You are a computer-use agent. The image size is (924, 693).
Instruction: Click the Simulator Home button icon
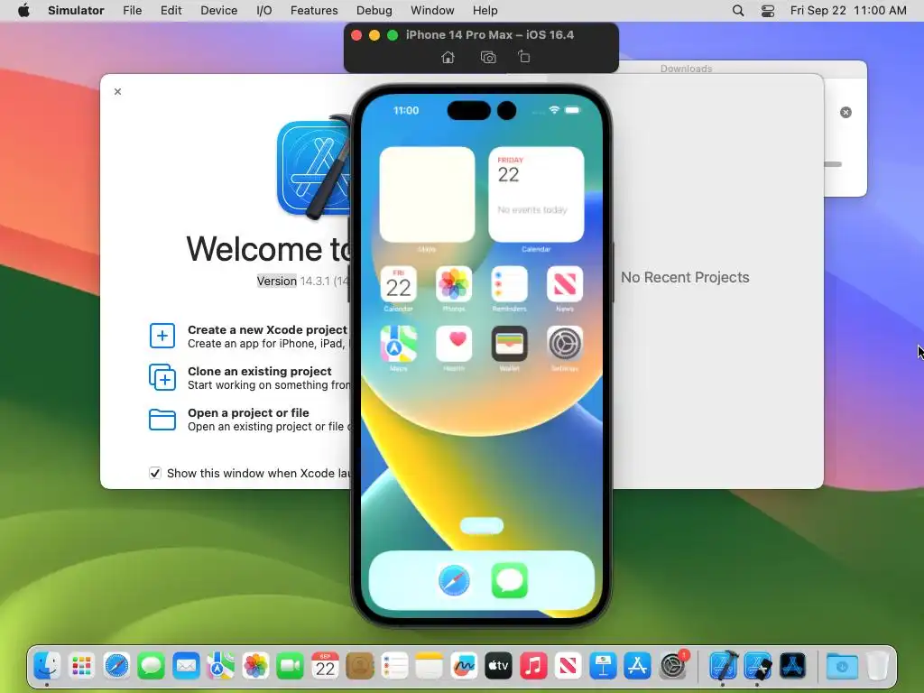(448, 57)
